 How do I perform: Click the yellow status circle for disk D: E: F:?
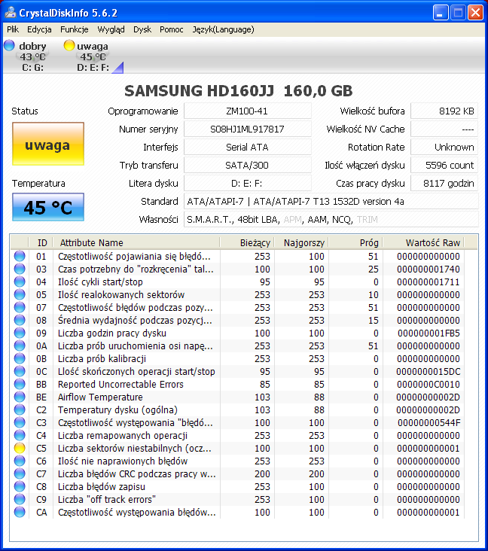69,45
